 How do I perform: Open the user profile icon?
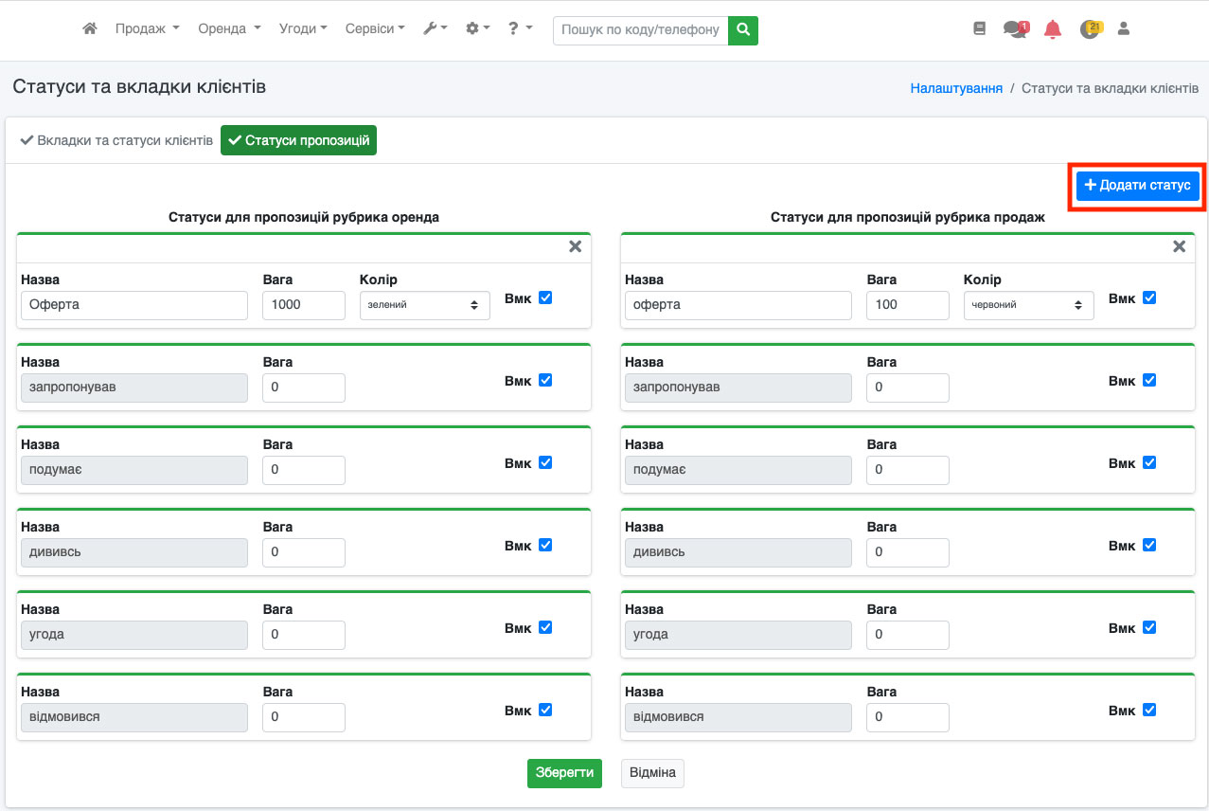[1124, 29]
